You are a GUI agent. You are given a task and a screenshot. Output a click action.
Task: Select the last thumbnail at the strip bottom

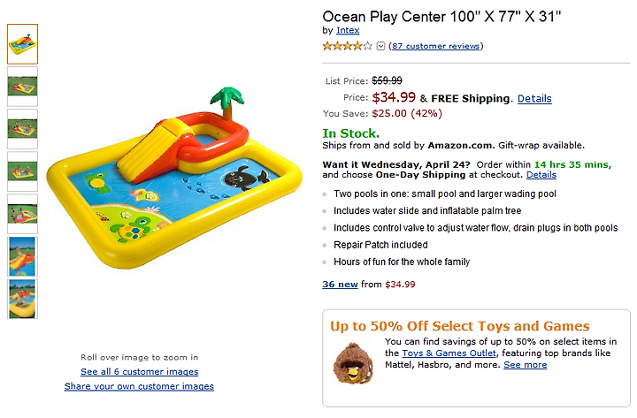pyautogui.click(x=22, y=299)
